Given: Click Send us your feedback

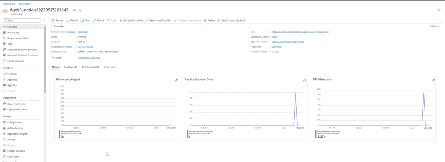Looking at the screenshot, I should 231,20.
